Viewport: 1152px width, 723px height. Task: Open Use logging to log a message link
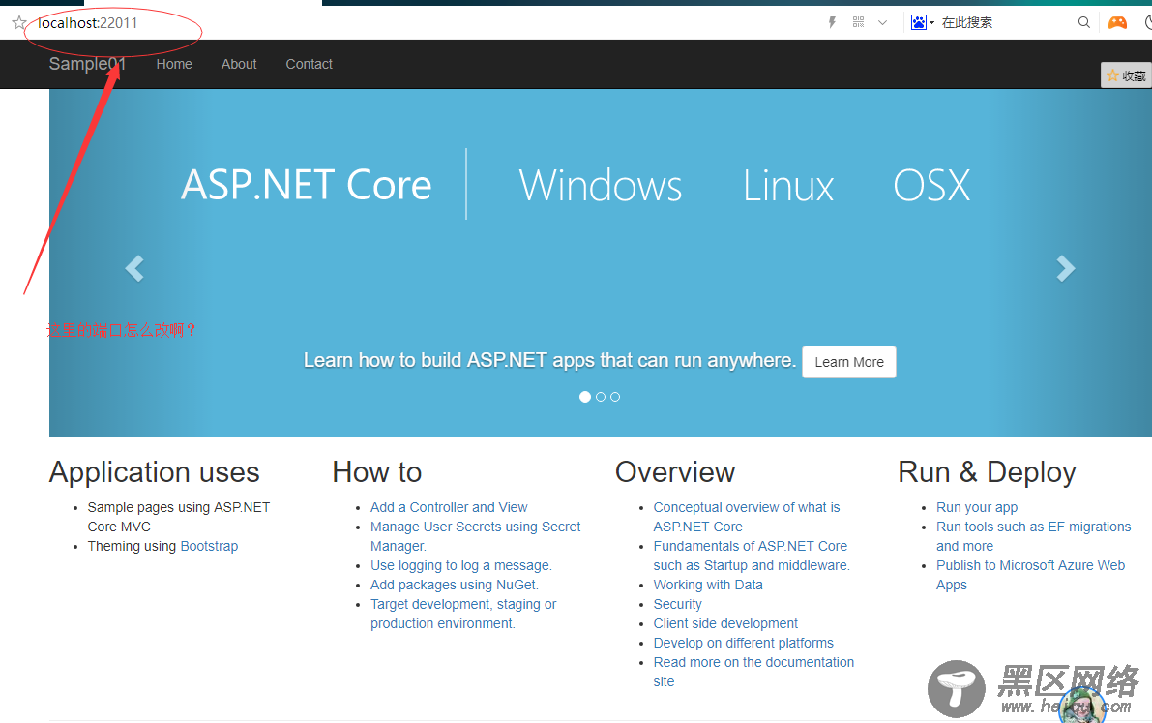coord(461,565)
